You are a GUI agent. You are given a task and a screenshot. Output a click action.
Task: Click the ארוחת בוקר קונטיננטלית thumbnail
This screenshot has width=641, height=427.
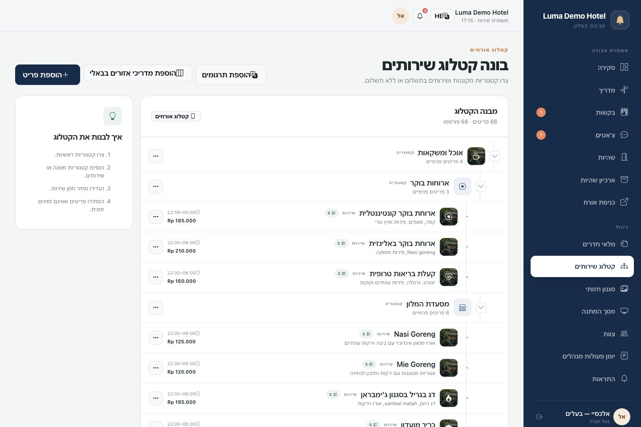pyautogui.click(x=449, y=217)
